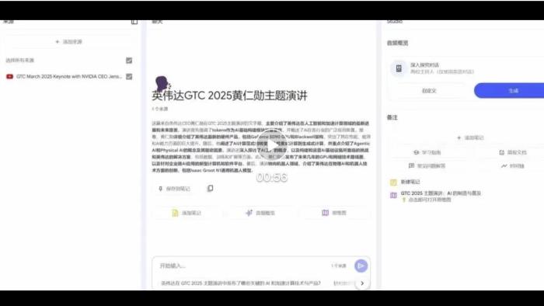Click the yellow add note icon button
This screenshot has height=306, width=544.
(187, 213)
